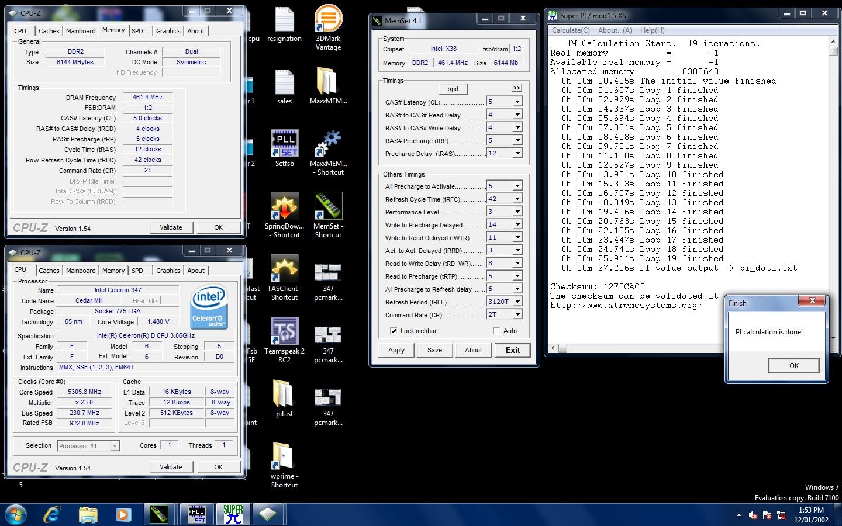Click the >> expand button in MemSet Timings
This screenshot has height=526, width=842.
pos(517,88)
